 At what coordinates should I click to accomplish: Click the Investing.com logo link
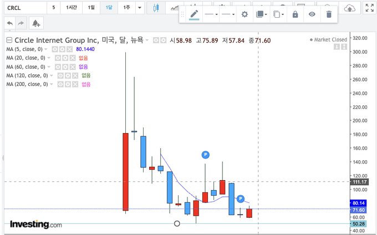coord(36,224)
